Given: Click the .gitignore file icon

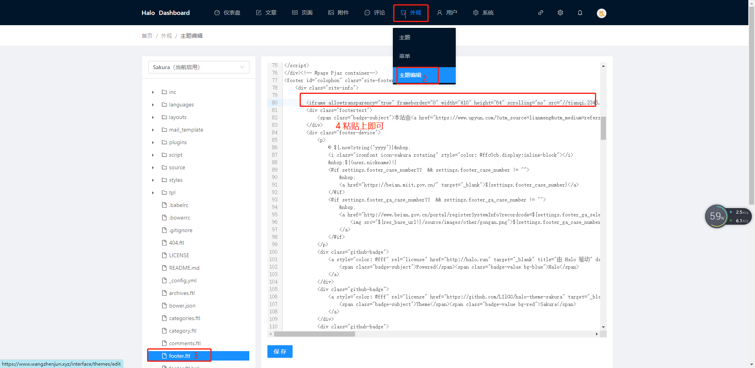Looking at the screenshot, I should point(164,230).
